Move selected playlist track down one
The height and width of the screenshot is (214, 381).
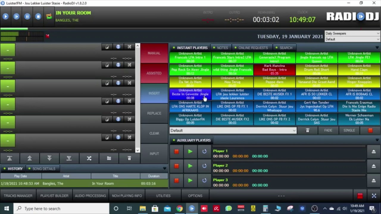[x=49, y=158]
